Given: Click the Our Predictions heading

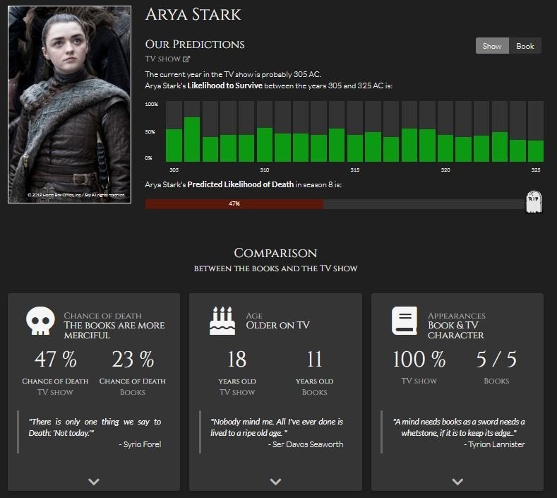Looking at the screenshot, I should click(195, 45).
